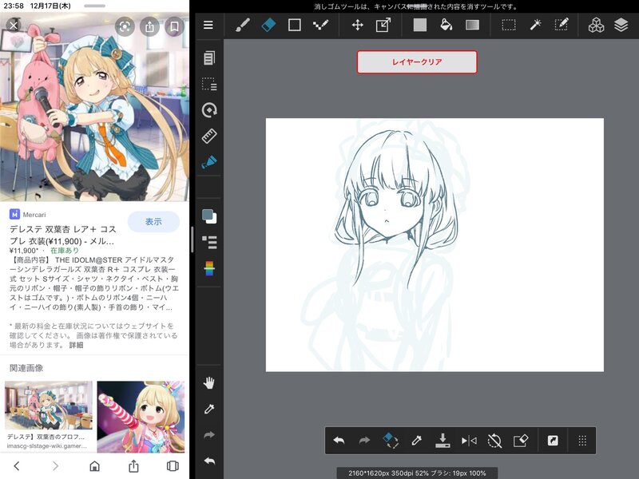Viewport: 639px width, 479px height.
Task: Open the Layers panel
Action: click(621, 25)
